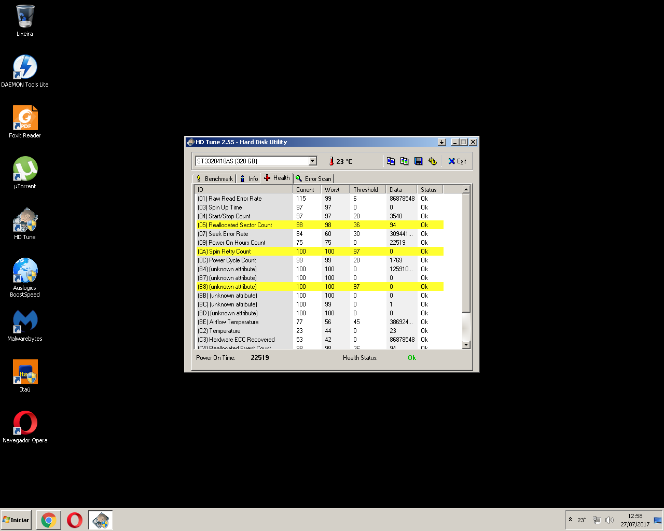Launch Opera from the taskbar
This screenshot has height=531, width=664.
click(x=75, y=520)
